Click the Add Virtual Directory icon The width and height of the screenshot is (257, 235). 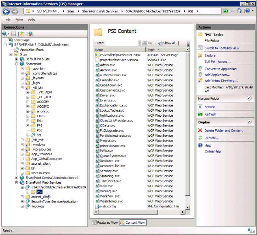tap(200, 81)
